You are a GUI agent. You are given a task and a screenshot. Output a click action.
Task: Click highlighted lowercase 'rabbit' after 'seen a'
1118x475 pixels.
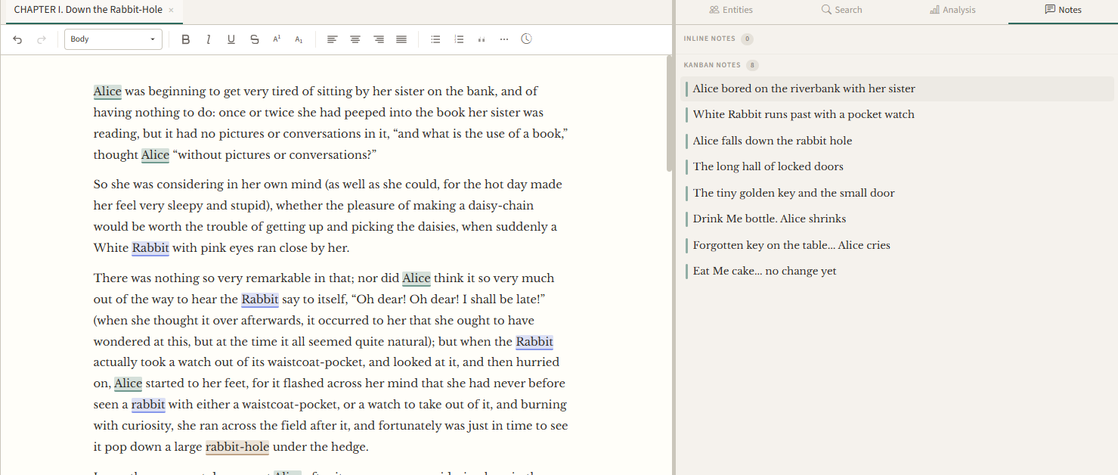(148, 405)
